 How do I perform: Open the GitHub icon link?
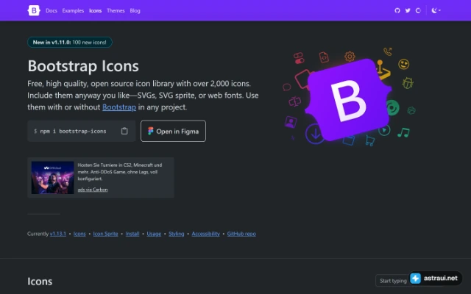[397, 10]
